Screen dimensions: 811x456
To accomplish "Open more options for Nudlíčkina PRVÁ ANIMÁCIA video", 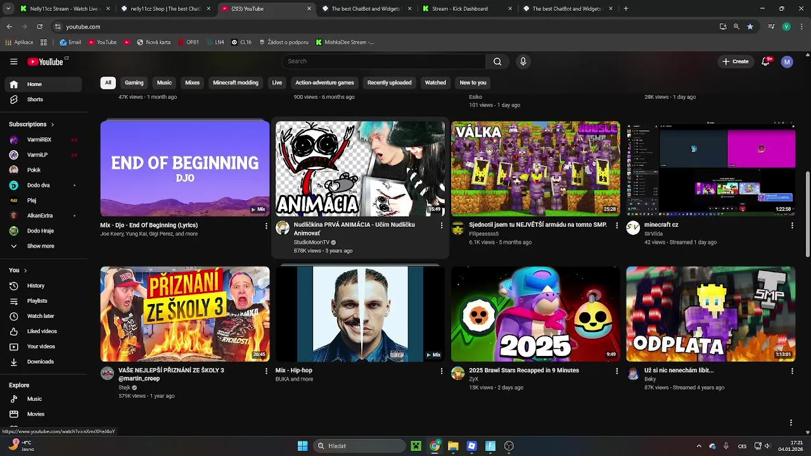I will tap(442, 225).
